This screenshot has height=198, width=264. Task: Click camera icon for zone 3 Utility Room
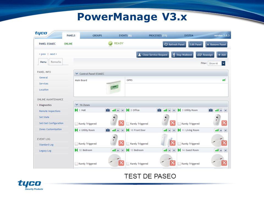tap(211, 110)
